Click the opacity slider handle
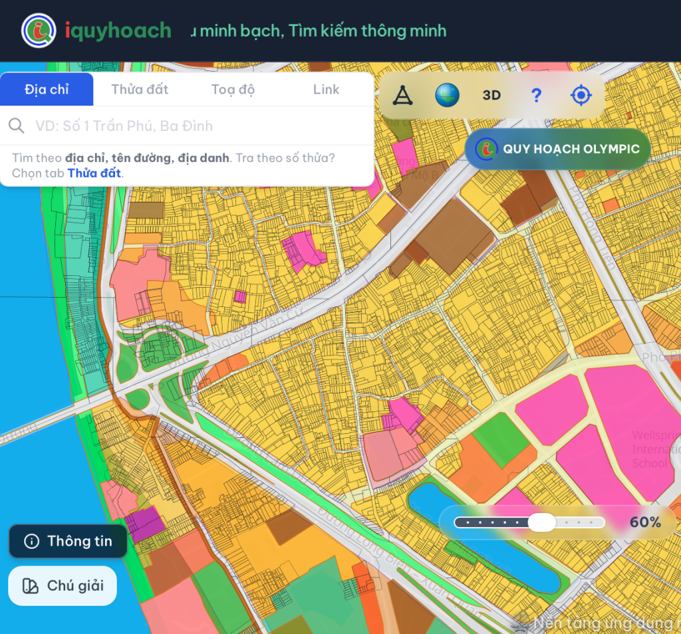This screenshot has height=634, width=681. [x=541, y=522]
